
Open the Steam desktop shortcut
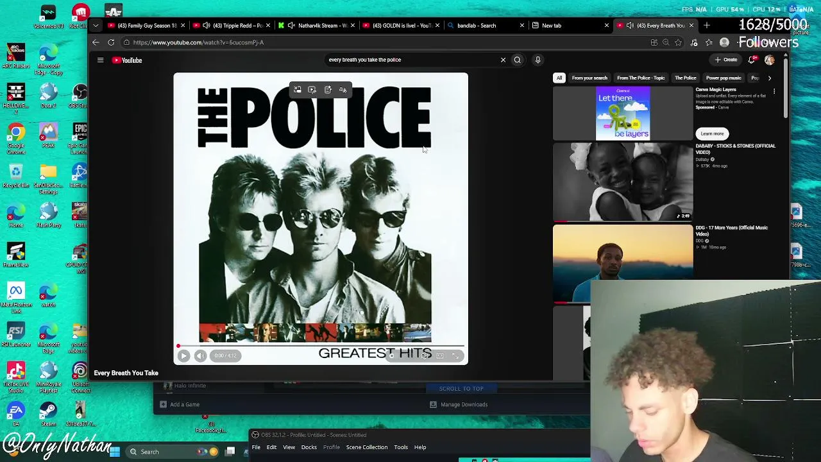point(48,415)
